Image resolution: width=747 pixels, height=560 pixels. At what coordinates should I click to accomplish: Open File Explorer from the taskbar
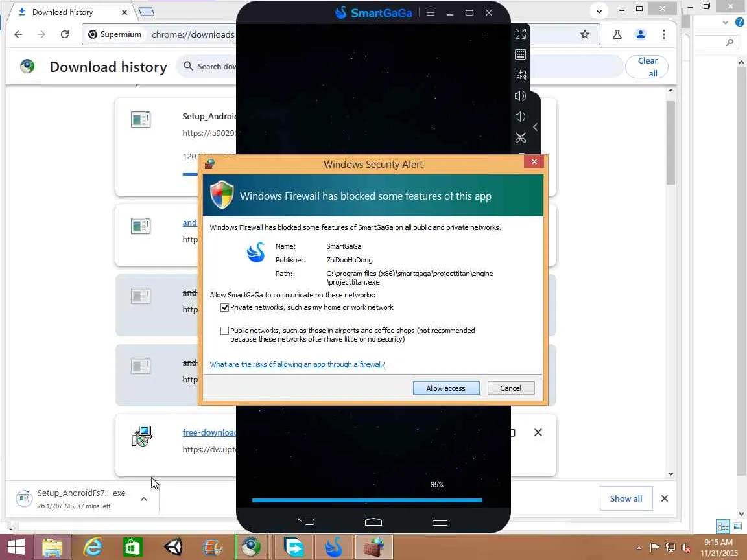52,547
